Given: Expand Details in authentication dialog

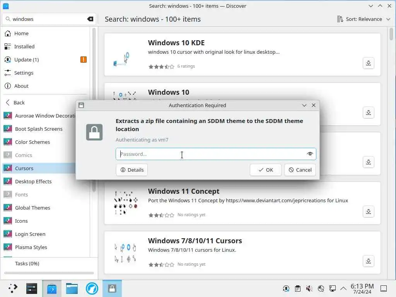Looking at the screenshot, I should pos(132,170).
